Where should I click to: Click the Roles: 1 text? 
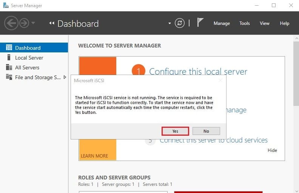[x=86, y=184]
